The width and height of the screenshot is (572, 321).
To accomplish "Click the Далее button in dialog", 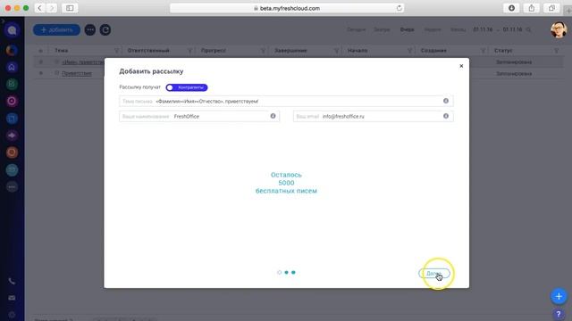I will 434,274.
